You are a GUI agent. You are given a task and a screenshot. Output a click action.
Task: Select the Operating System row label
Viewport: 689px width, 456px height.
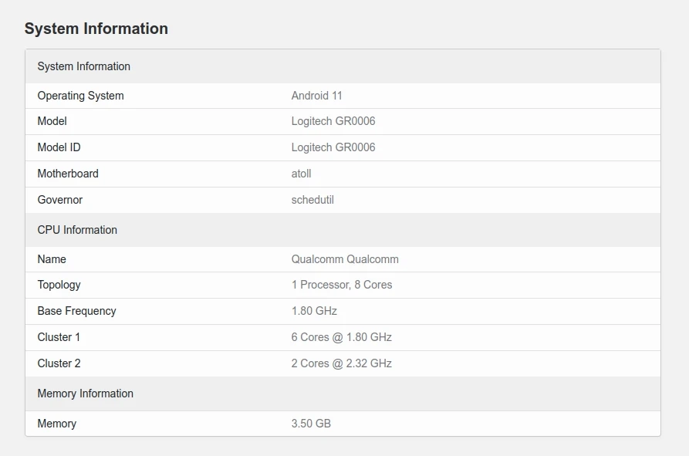pyautogui.click(x=80, y=96)
